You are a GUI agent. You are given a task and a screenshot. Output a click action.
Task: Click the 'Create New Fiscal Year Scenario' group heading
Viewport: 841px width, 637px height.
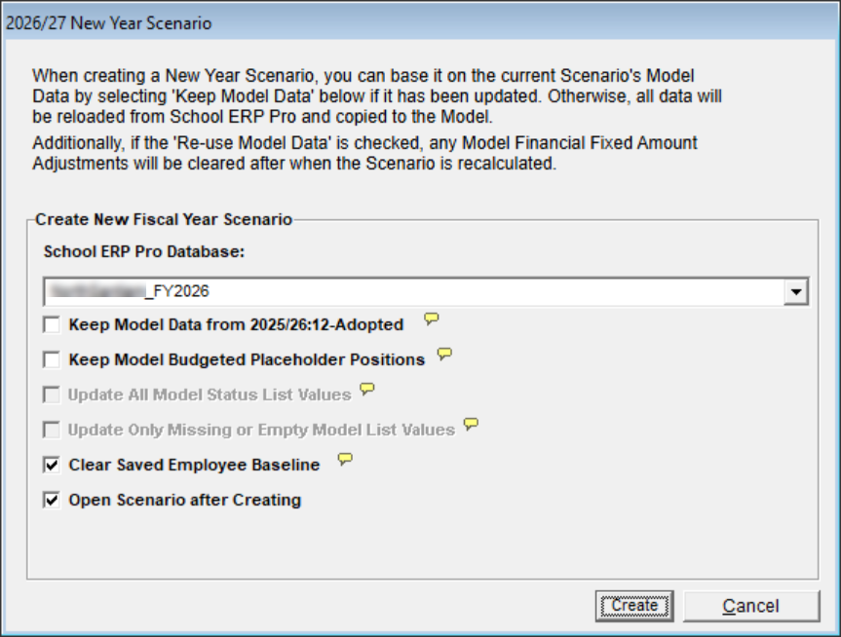point(164,220)
